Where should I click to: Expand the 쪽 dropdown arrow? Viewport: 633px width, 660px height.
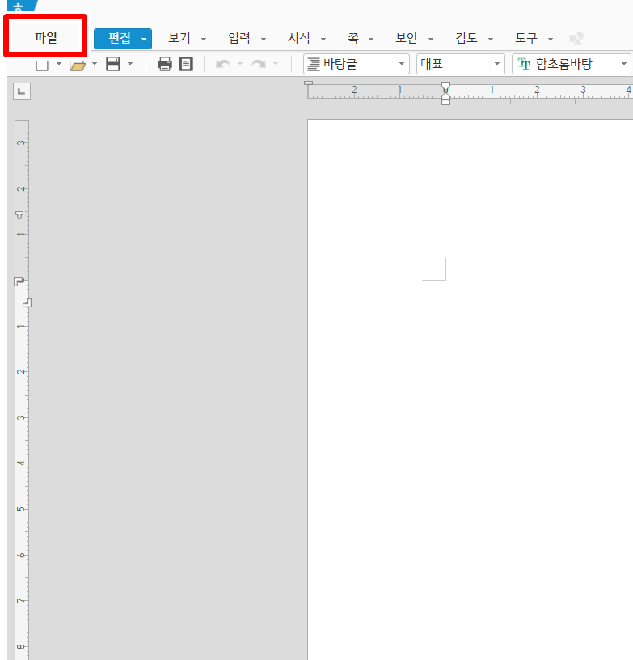(371, 39)
